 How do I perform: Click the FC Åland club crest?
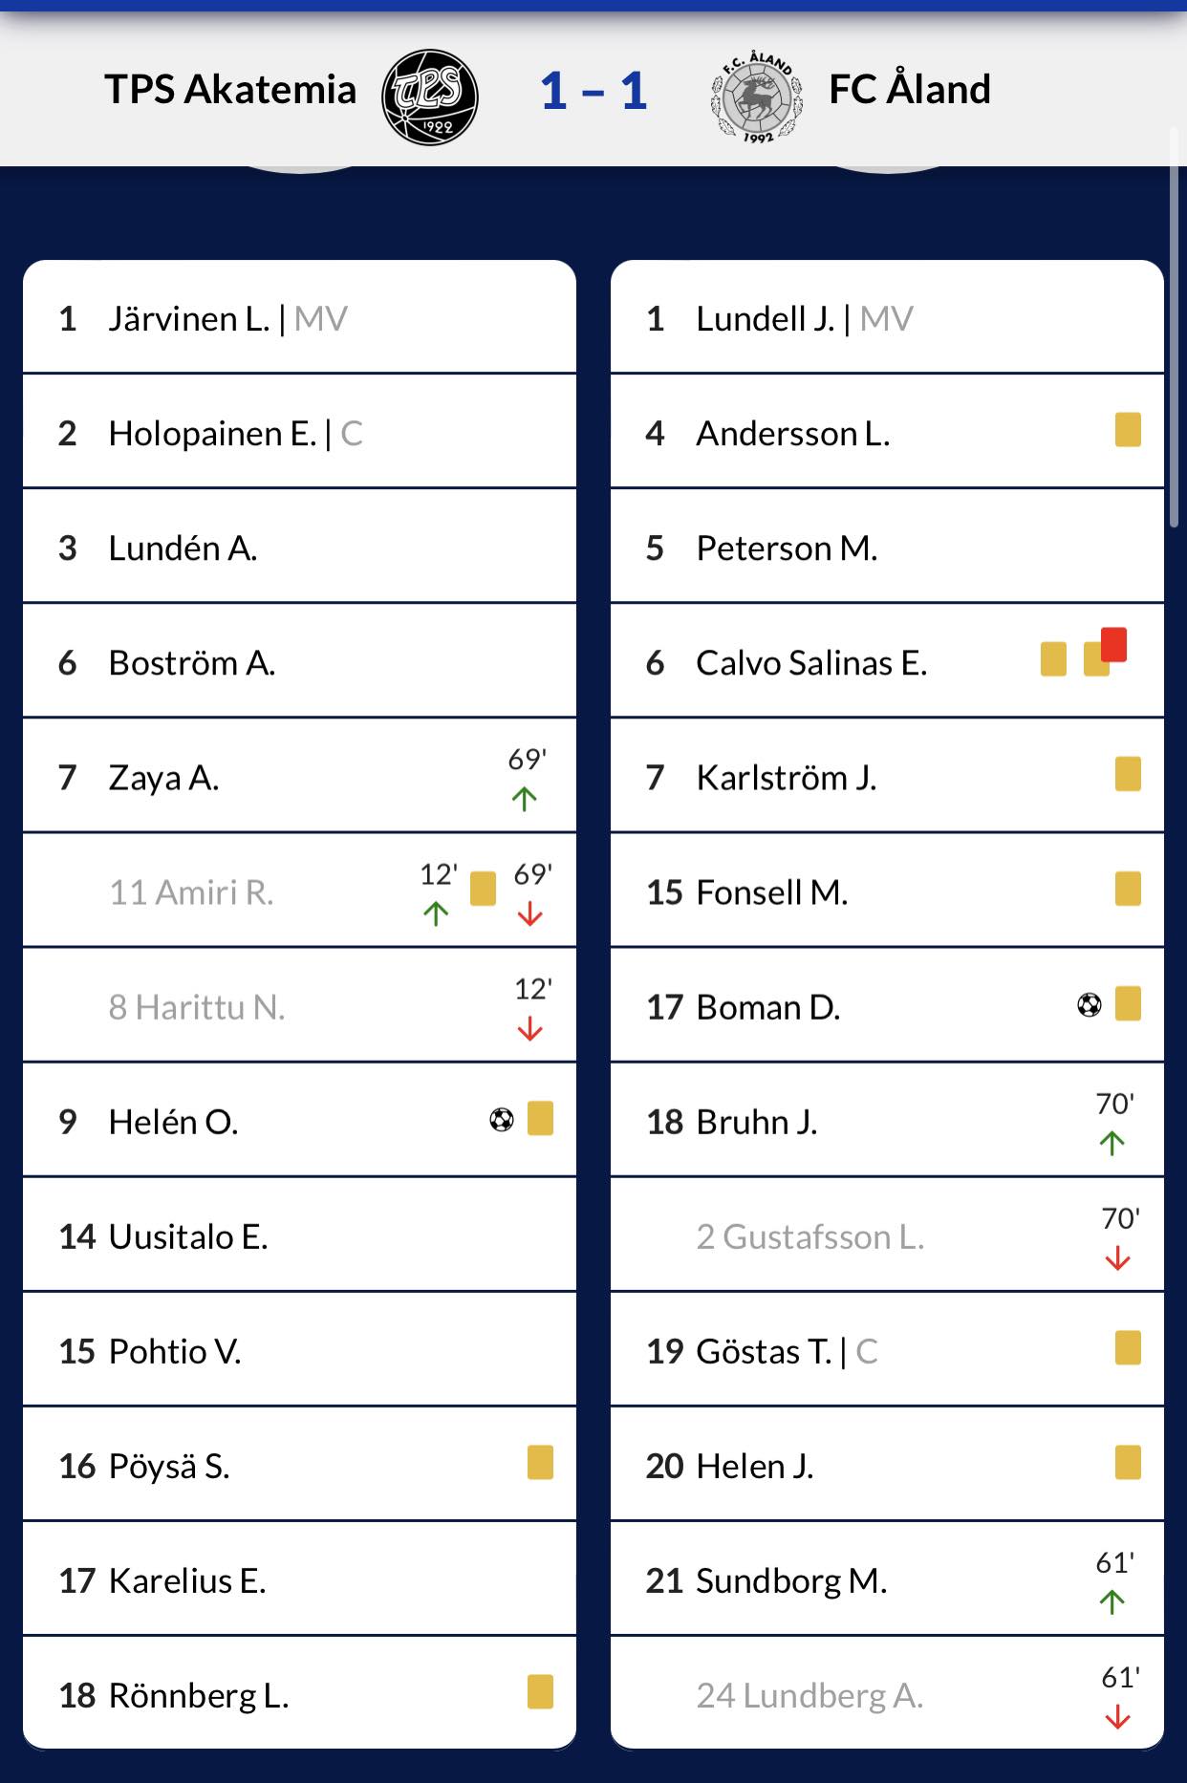point(758,97)
